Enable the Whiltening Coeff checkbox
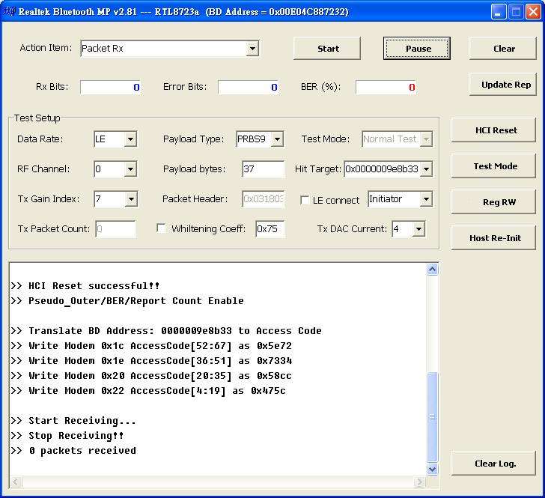The height and width of the screenshot is (498, 545). (x=161, y=228)
